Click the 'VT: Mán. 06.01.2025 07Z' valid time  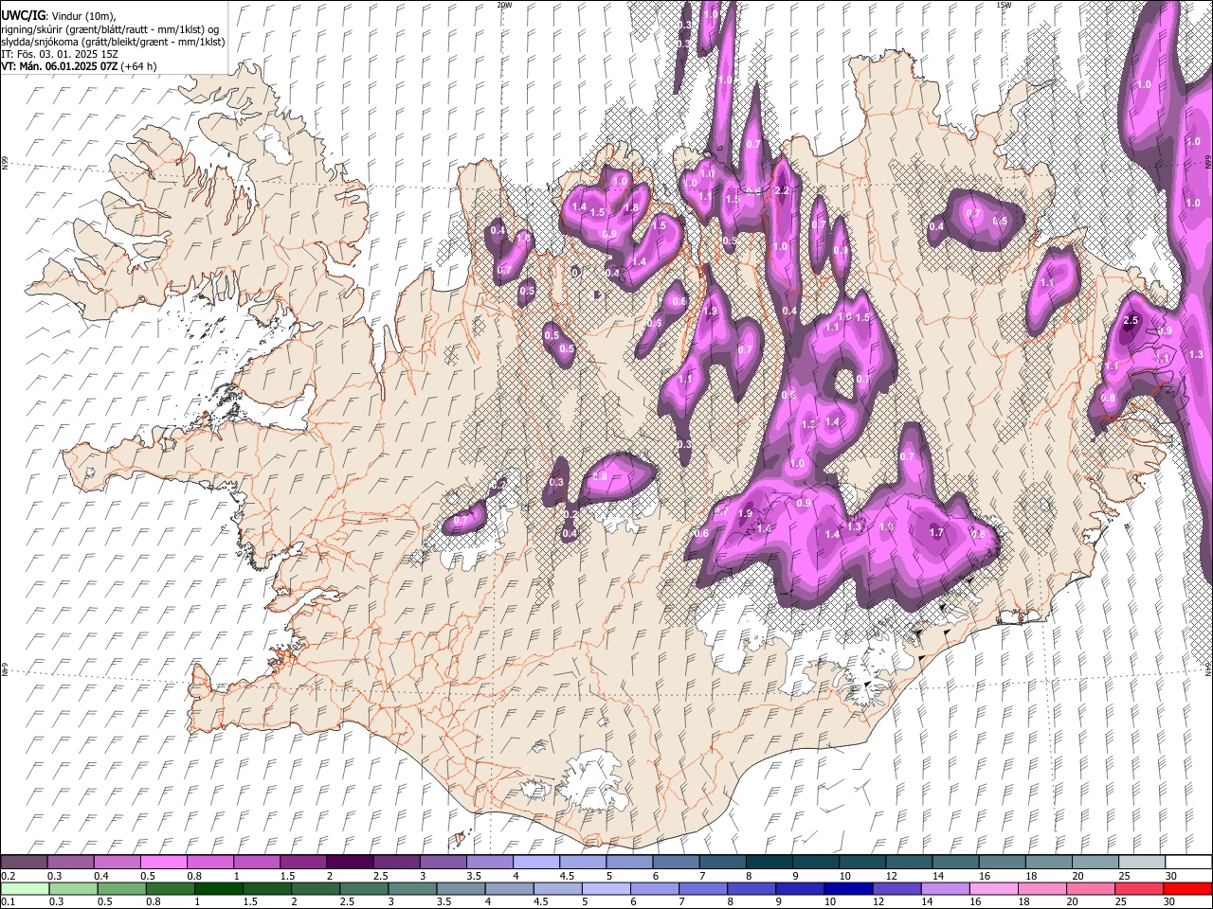pyautogui.click(x=60, y=66)
